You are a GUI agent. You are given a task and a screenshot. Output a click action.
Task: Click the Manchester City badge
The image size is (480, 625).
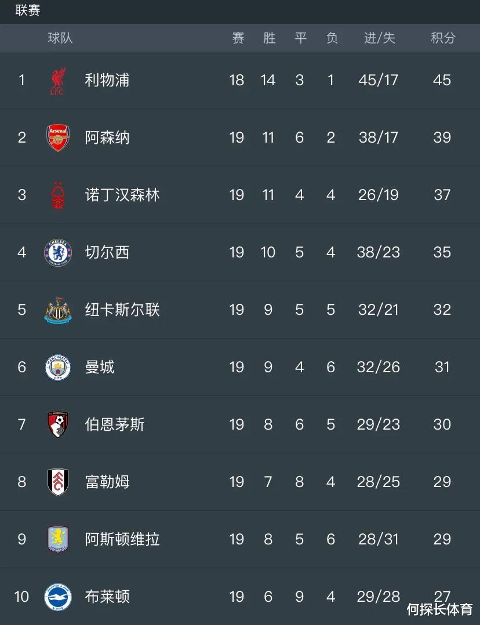coord(58,367)
